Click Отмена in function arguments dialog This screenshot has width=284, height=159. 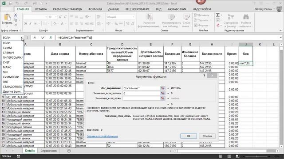tap(207, 136)
